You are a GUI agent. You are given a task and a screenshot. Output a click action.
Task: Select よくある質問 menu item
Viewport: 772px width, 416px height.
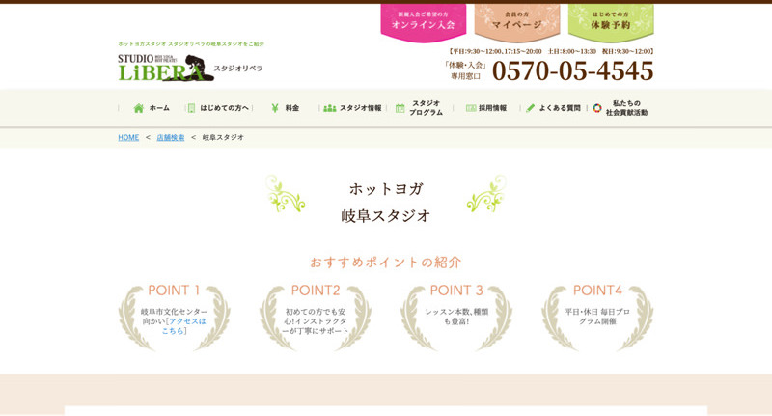point(560,108)
